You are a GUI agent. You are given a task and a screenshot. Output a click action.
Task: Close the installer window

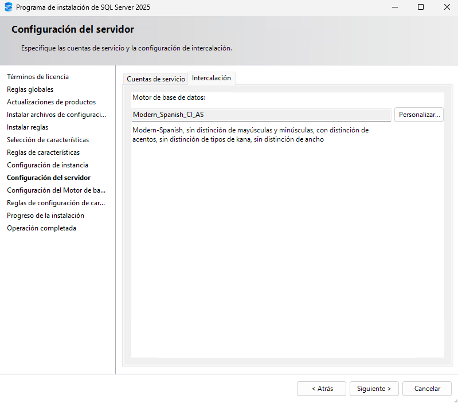pos(447,7)
